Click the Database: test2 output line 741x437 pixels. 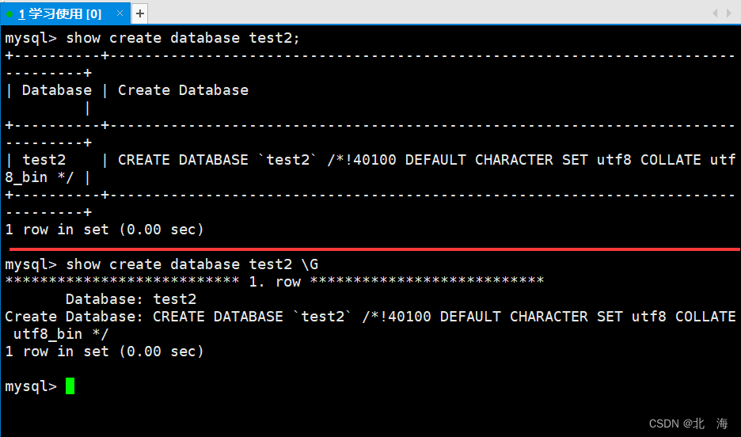[x=131, y=299]
